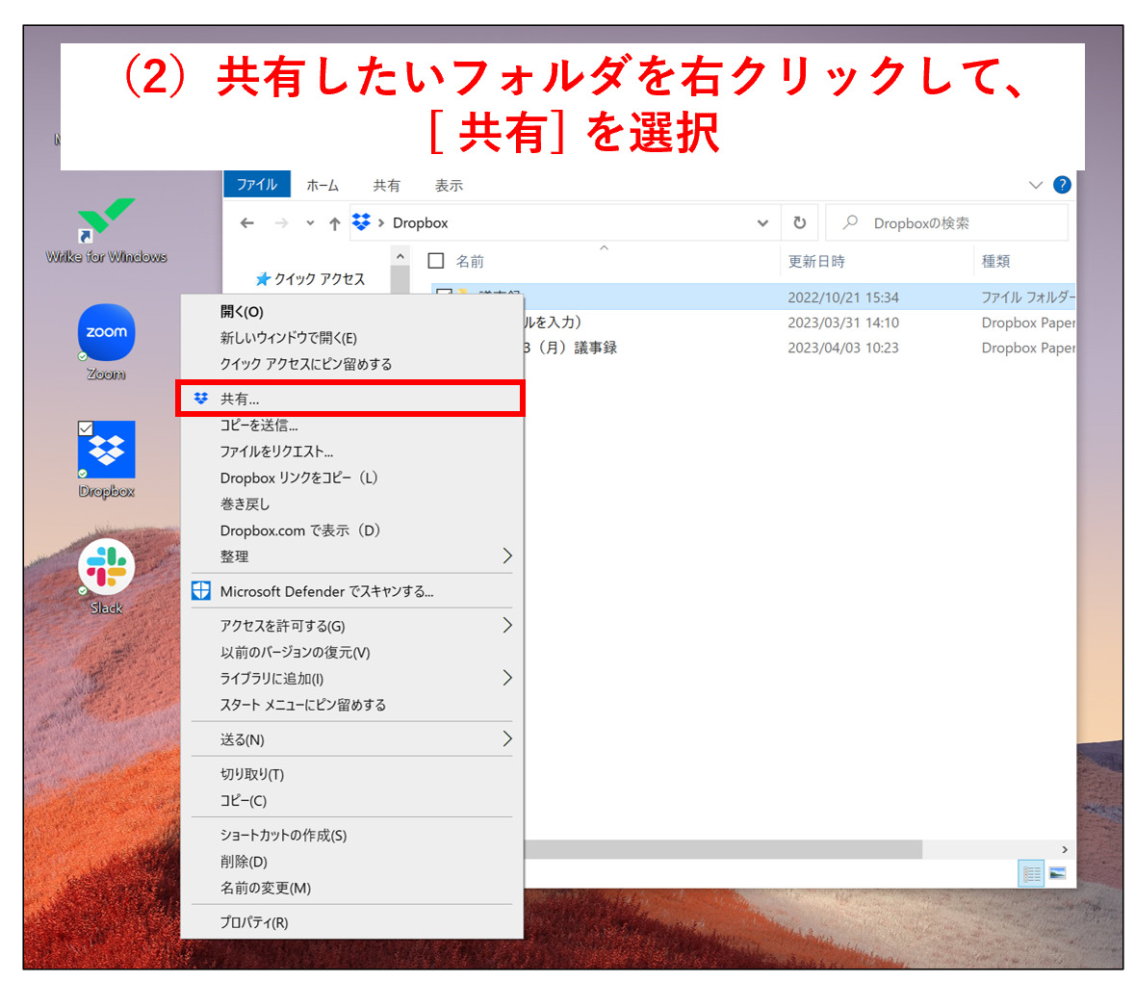Launch Slack from the desktop

(x=106, y=576)
